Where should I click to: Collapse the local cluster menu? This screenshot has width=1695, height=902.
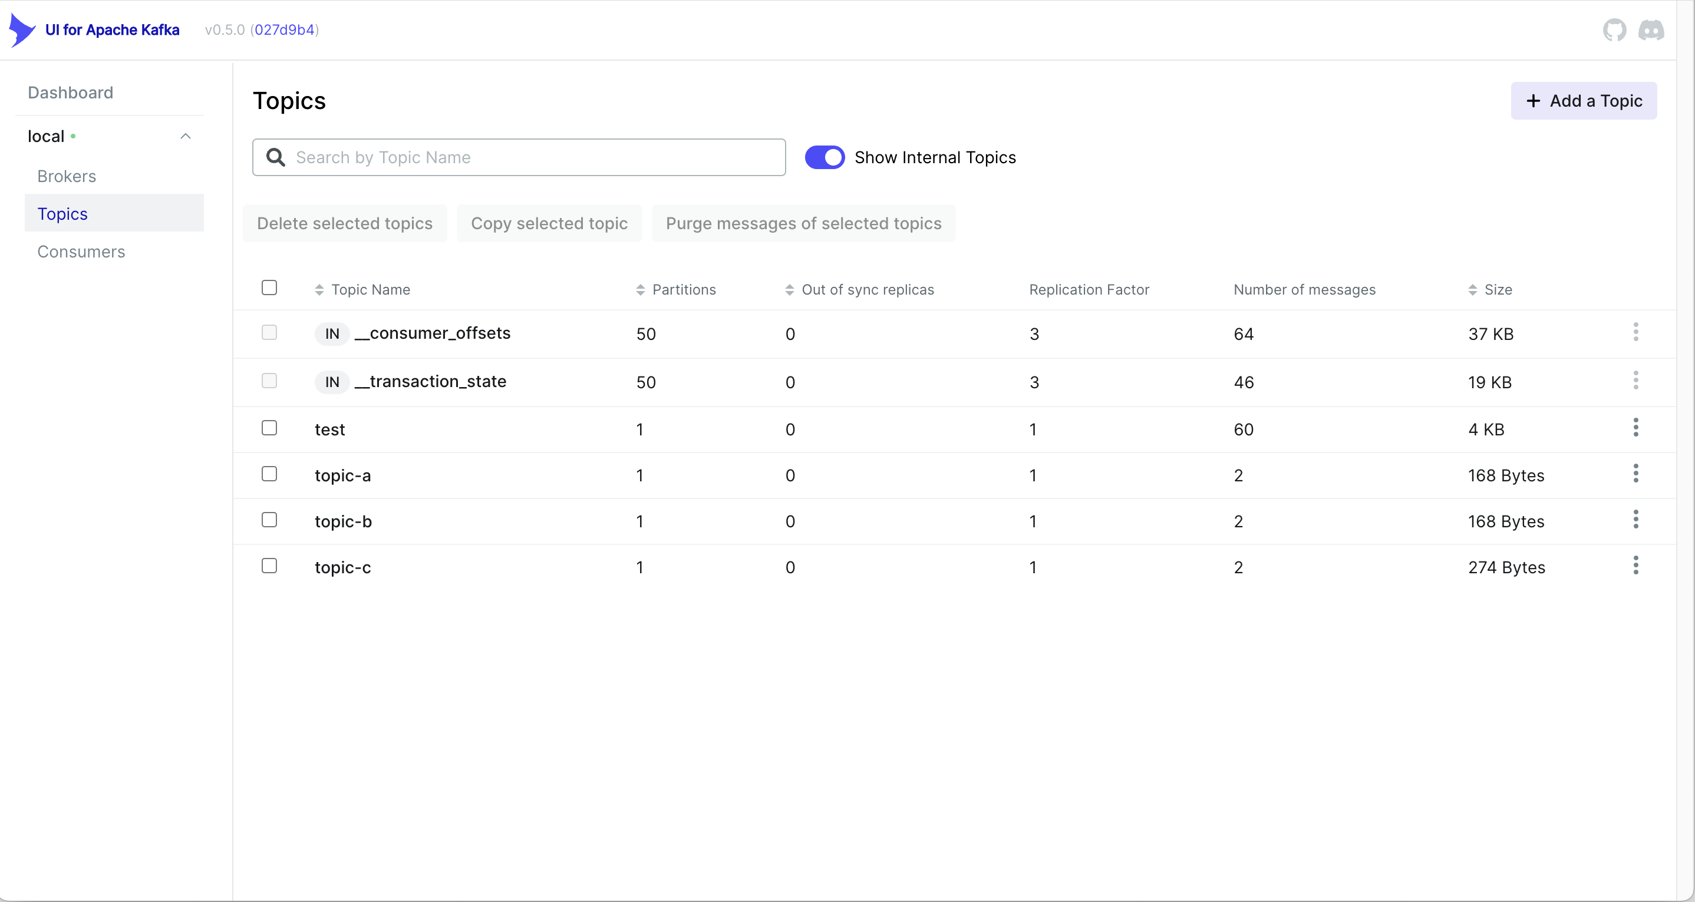click(x=186, y=136)
